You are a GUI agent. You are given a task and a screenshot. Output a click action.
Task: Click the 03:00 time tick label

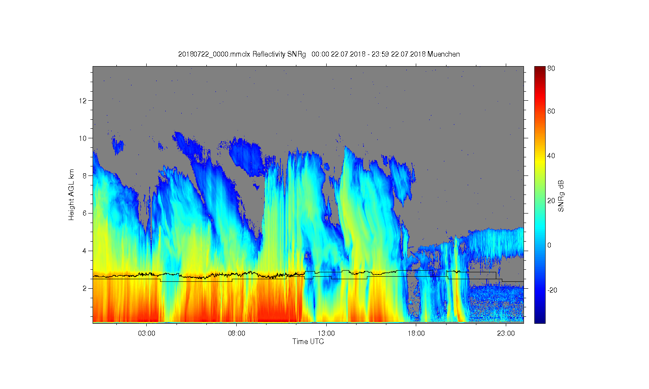[x=147, y=334]
